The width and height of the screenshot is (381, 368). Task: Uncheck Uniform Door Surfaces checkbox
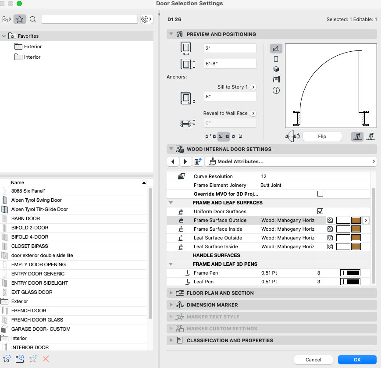tap(320, 211)
